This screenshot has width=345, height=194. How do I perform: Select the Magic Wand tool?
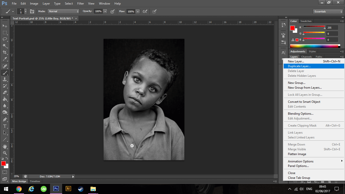click(5, 46)
